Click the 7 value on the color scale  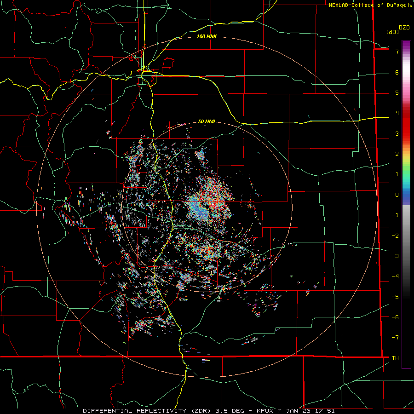point(397,52)
